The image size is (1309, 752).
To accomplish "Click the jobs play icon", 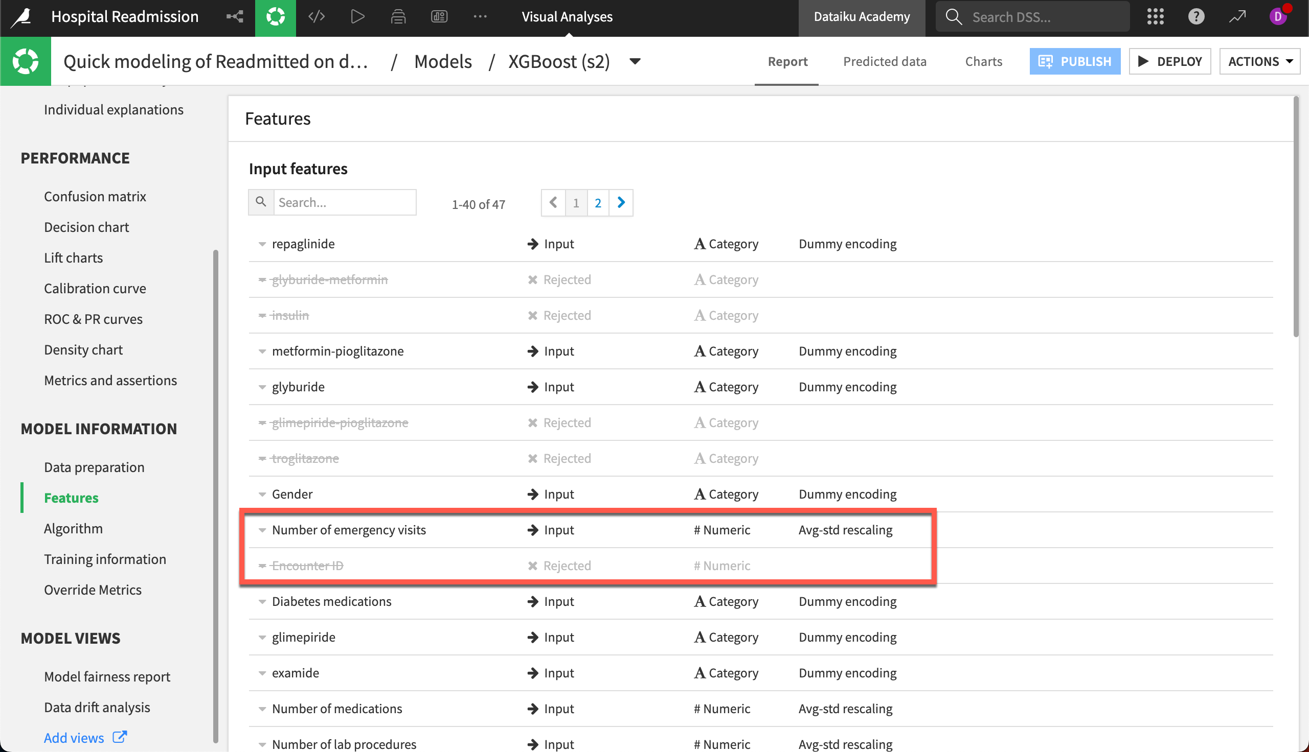I will tap(357, 16).
